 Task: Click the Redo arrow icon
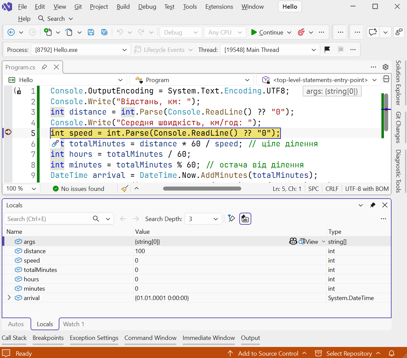click(141, 32)
